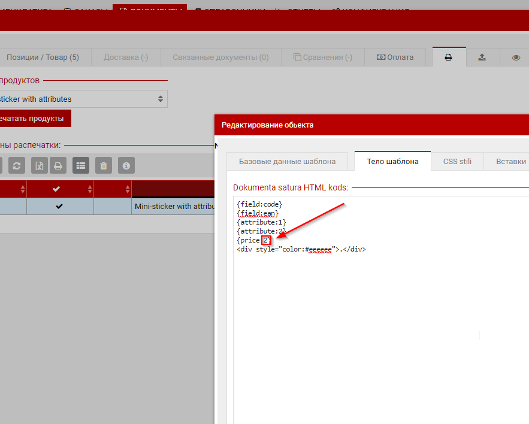Click the trash delete icon
529x424 pixels.
coord(104,166)
